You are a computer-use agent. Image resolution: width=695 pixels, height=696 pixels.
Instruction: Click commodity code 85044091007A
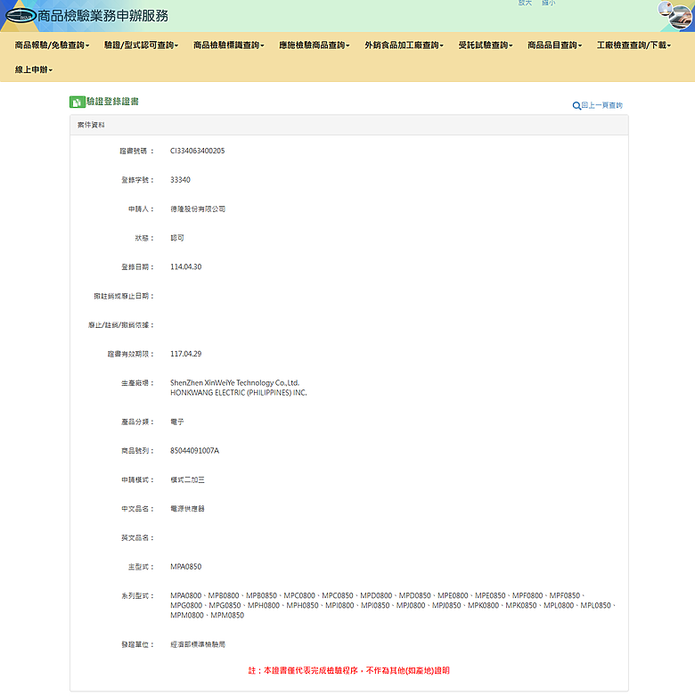click(x=194, y=451)
